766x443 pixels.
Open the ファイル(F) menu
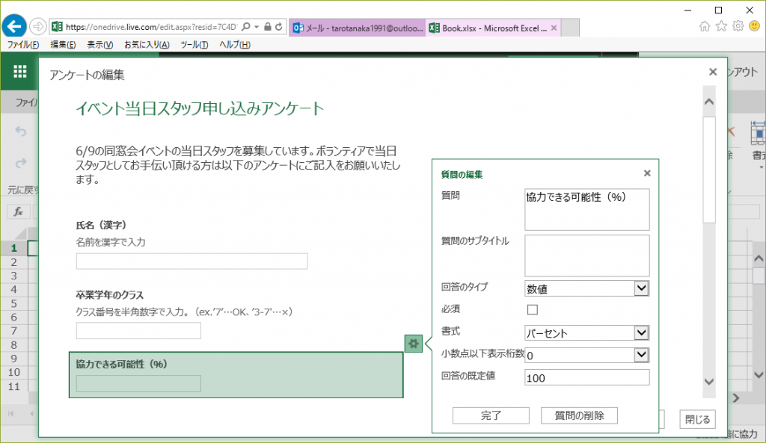[22, 45]
